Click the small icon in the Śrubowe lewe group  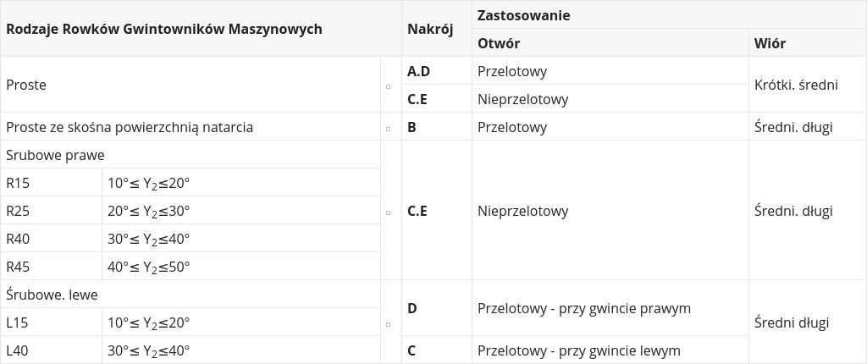point(388,323)
